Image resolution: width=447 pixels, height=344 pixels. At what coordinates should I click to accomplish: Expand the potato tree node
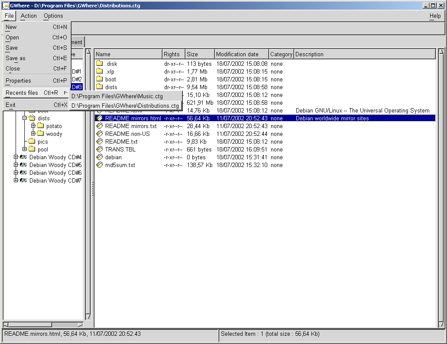coord(33,125)
